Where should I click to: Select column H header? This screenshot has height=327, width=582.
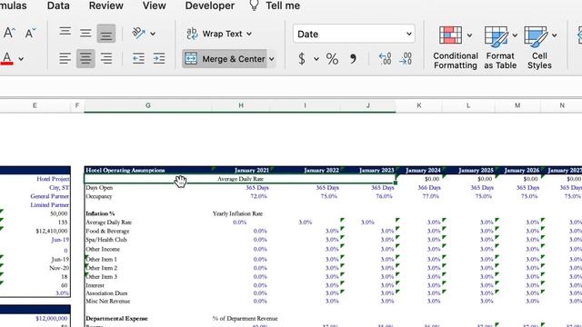pyautogui.click(x=241, y=105)
